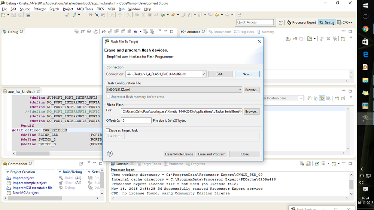Click the Windows Start button
Screen dimensions: 374x210
click(365, 5)
